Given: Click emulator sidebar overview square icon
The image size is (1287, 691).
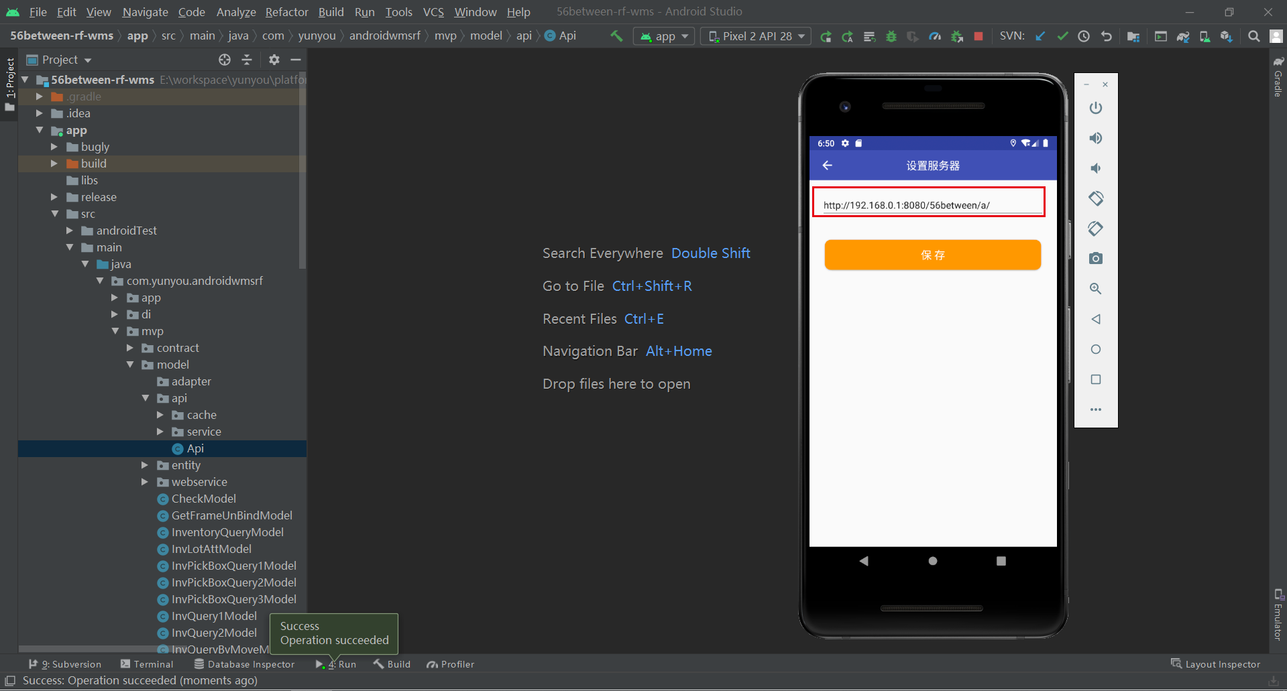Looking at the screenshot, I should (x=1096, y=379).
